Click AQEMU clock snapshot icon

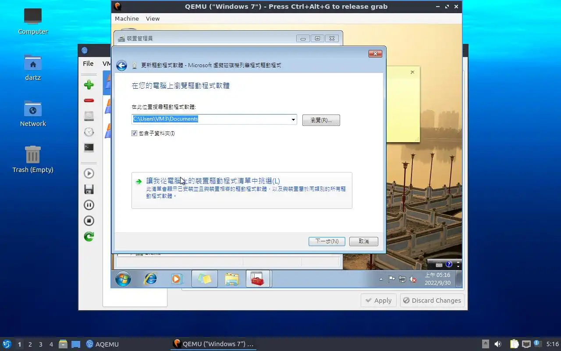click(x=89, y=132)
